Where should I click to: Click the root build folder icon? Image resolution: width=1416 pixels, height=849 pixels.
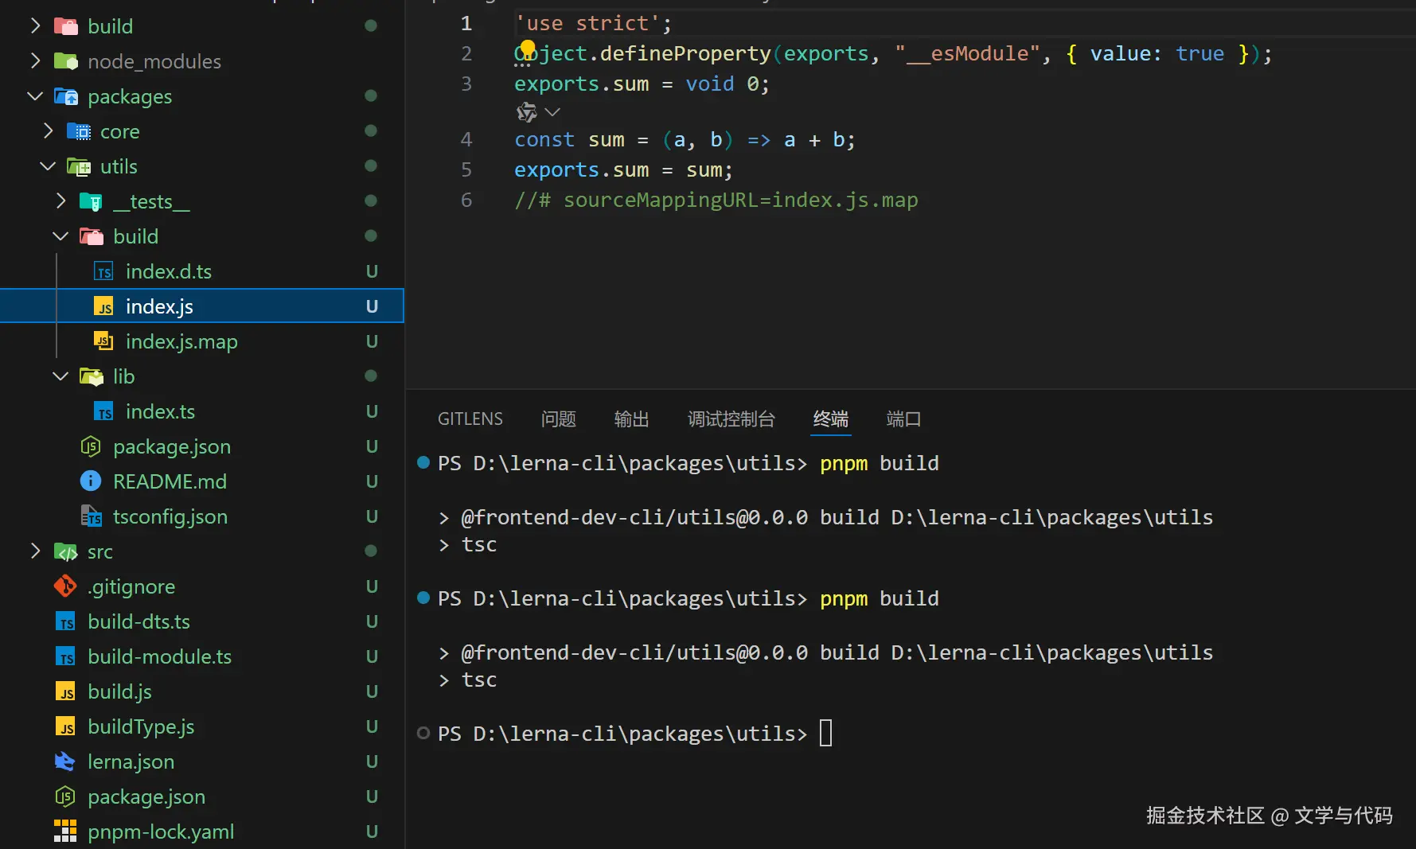point(66,26)
